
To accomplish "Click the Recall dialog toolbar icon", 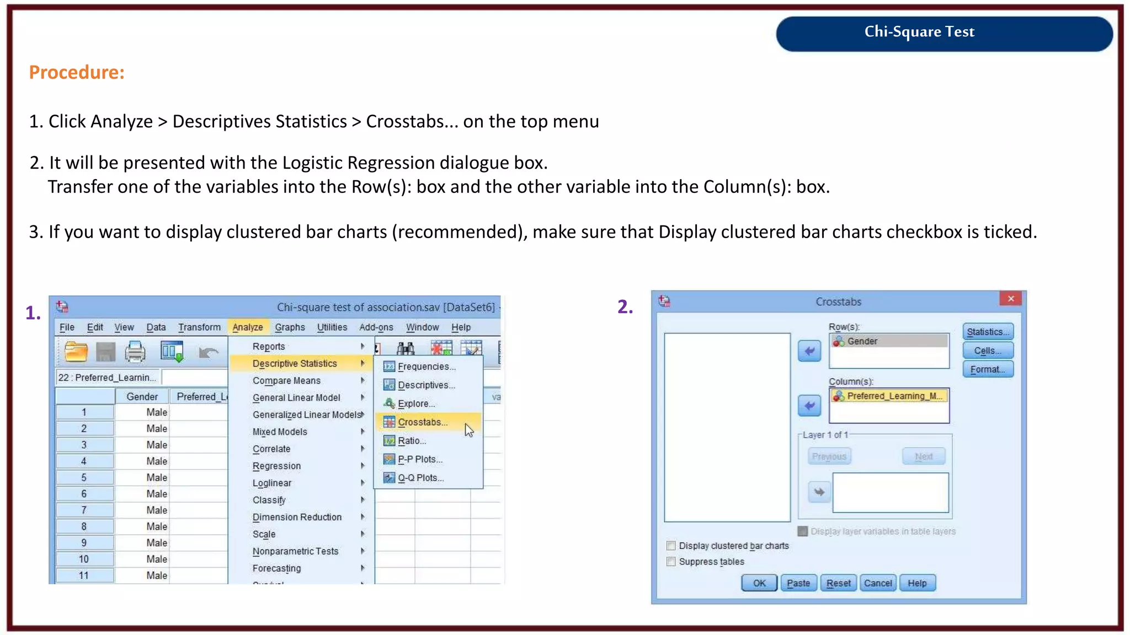I will 172,352.
